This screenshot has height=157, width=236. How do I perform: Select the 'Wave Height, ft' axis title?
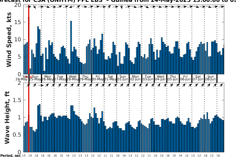[x=7, y=117]
